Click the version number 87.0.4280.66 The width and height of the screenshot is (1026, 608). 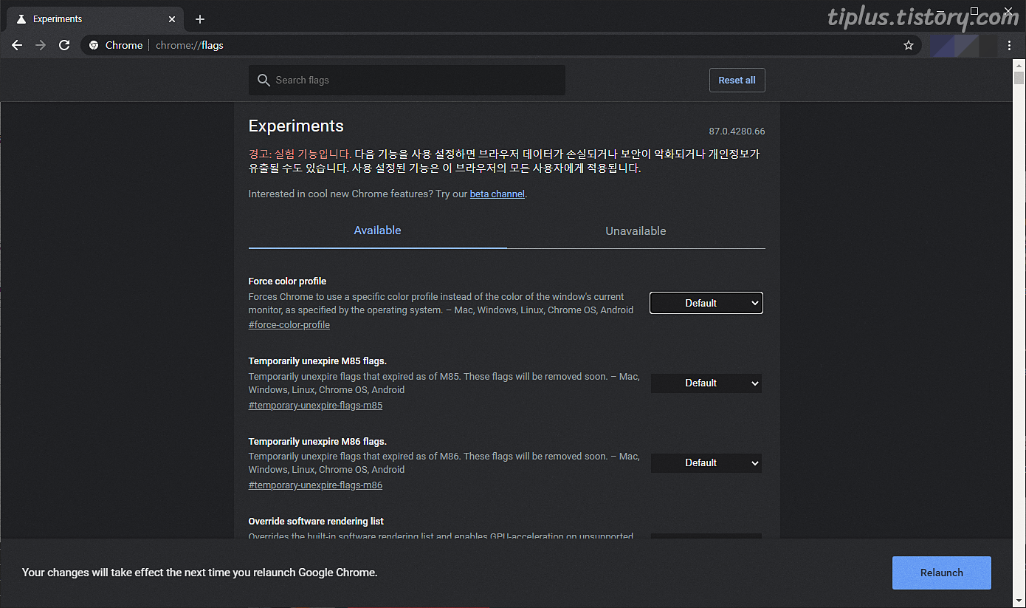click(737, 131)
